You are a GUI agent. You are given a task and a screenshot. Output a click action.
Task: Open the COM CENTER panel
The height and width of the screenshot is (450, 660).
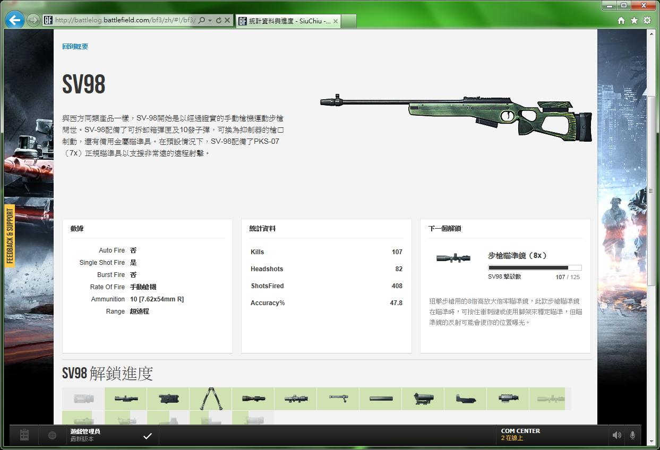coord(552,435)
